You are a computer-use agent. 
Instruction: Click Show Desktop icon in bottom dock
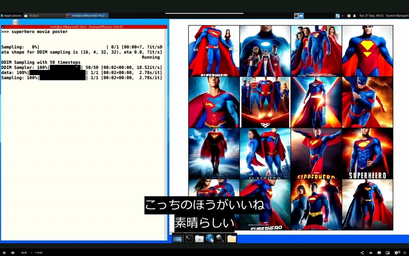[x=177, y=239]
